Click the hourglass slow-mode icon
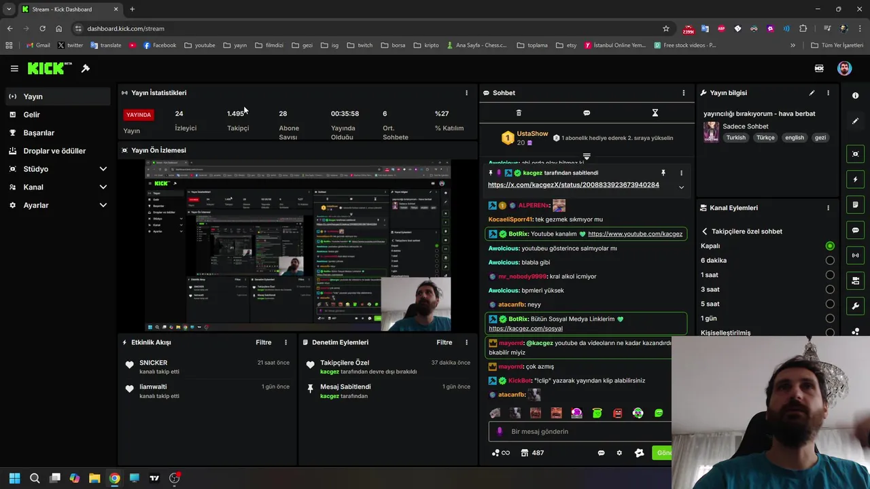 [x=655, y=113]
